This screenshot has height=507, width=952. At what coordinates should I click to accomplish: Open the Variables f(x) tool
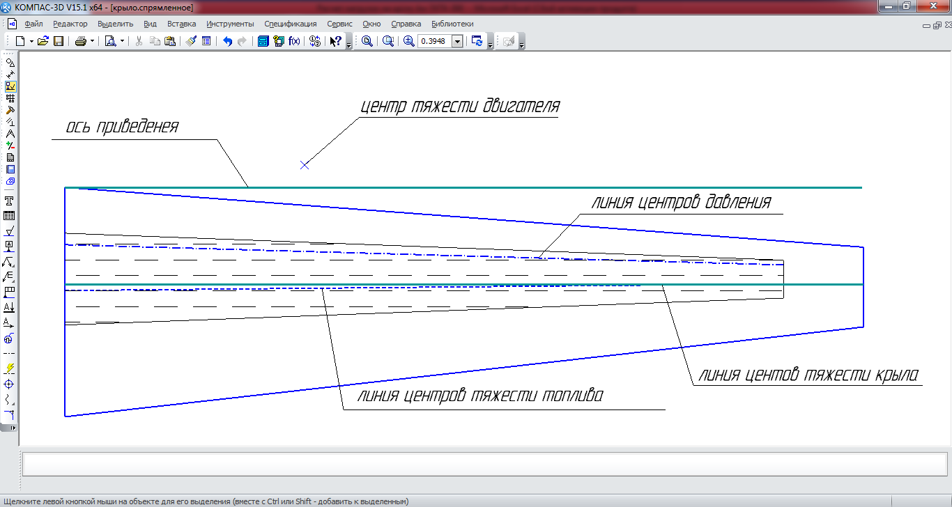[x=294, y=41]
